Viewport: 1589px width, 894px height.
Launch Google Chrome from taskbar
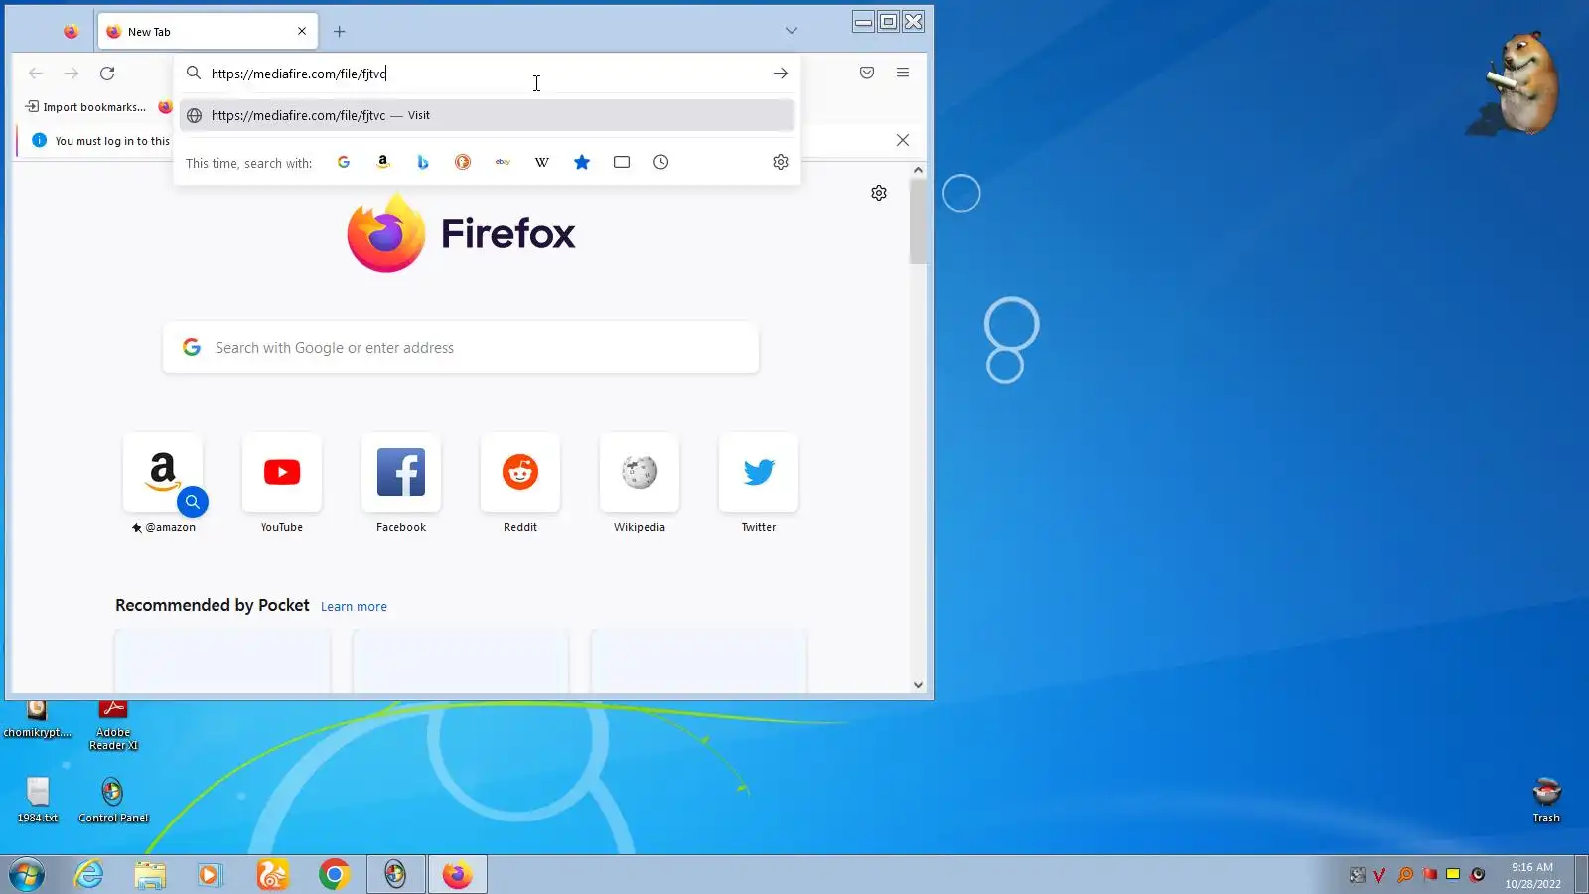pos(334,875)
